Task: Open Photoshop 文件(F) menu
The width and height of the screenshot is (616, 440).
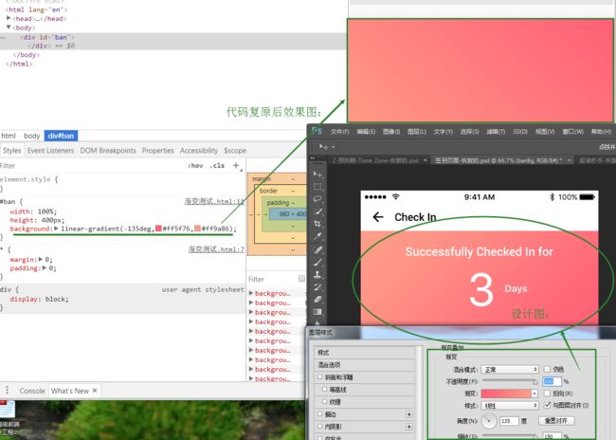Action: coord(340,131)
